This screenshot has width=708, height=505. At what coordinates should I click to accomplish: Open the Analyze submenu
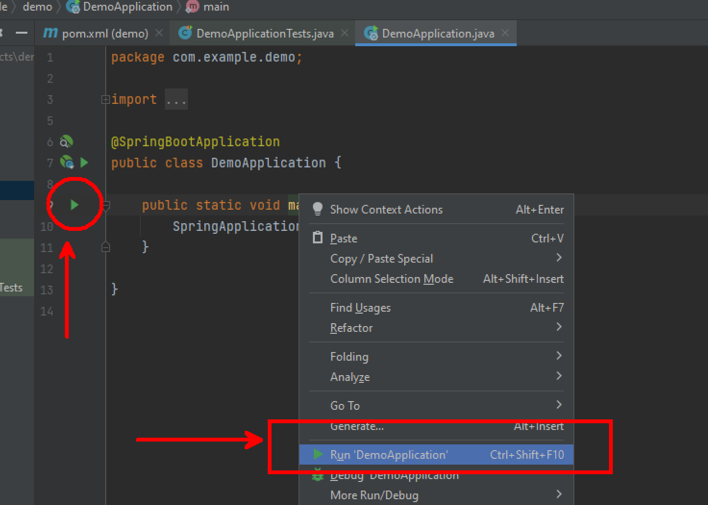(x=436, y=377)
